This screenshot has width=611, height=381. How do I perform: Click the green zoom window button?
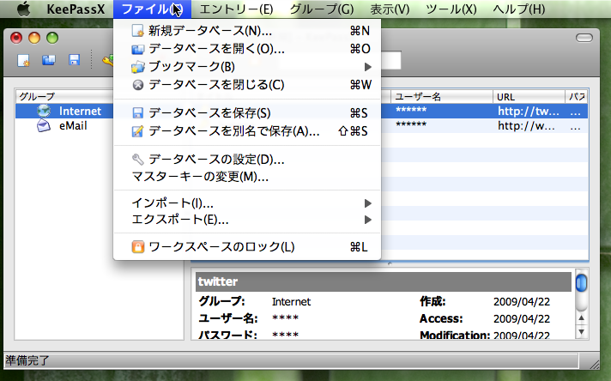pyautogui.click(x=52, y=38)
